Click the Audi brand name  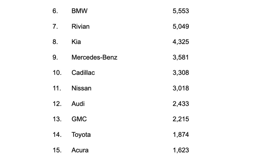point(78,104)
